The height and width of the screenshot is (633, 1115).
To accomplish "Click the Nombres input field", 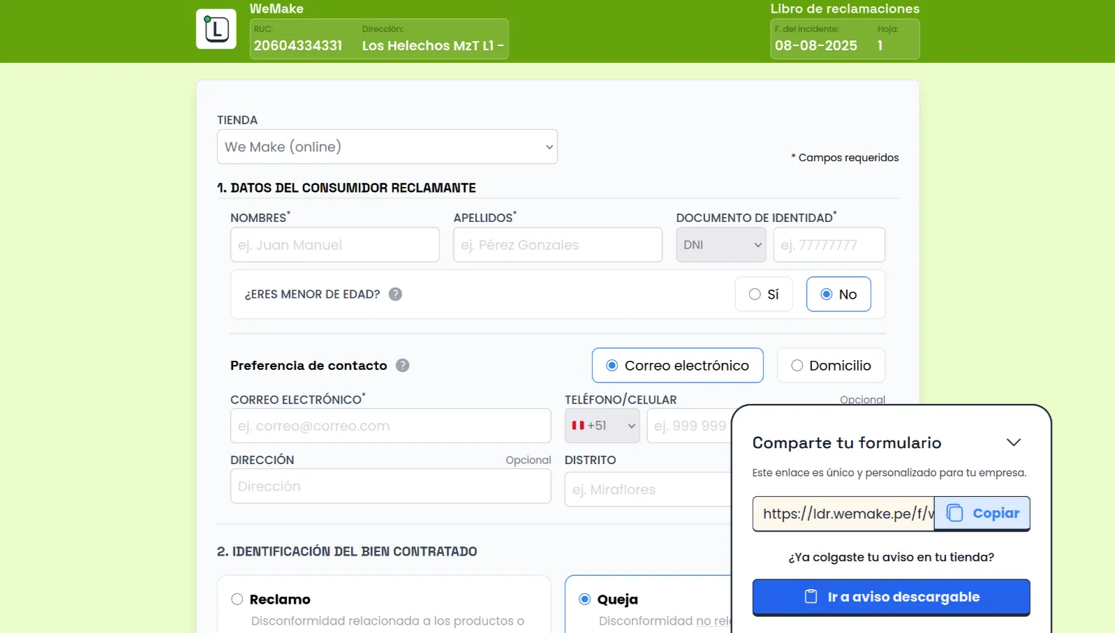I will (334, 245).
